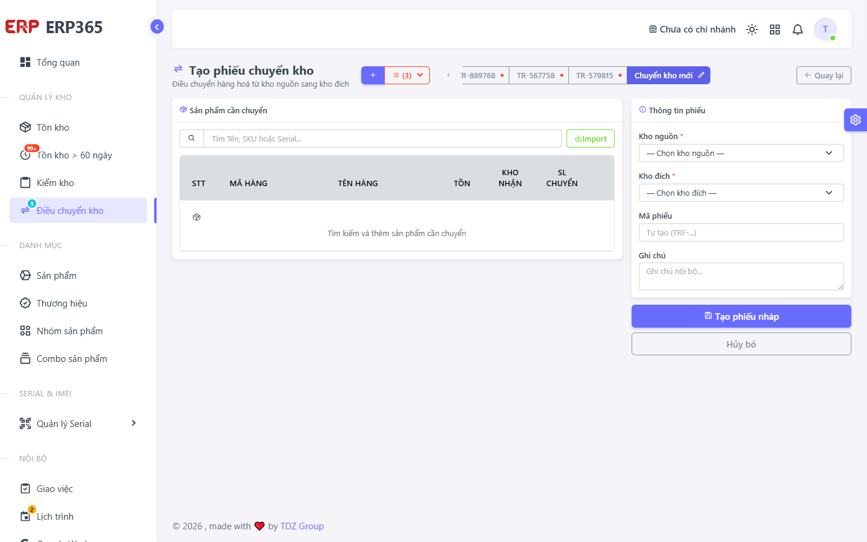The height and width of the screenshot is (542, 867).
Task: Click the Tạo phiếu nhập button
Action: [741, 316]
